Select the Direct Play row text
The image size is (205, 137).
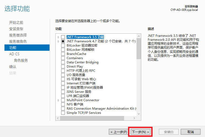[x=75, y=67]
